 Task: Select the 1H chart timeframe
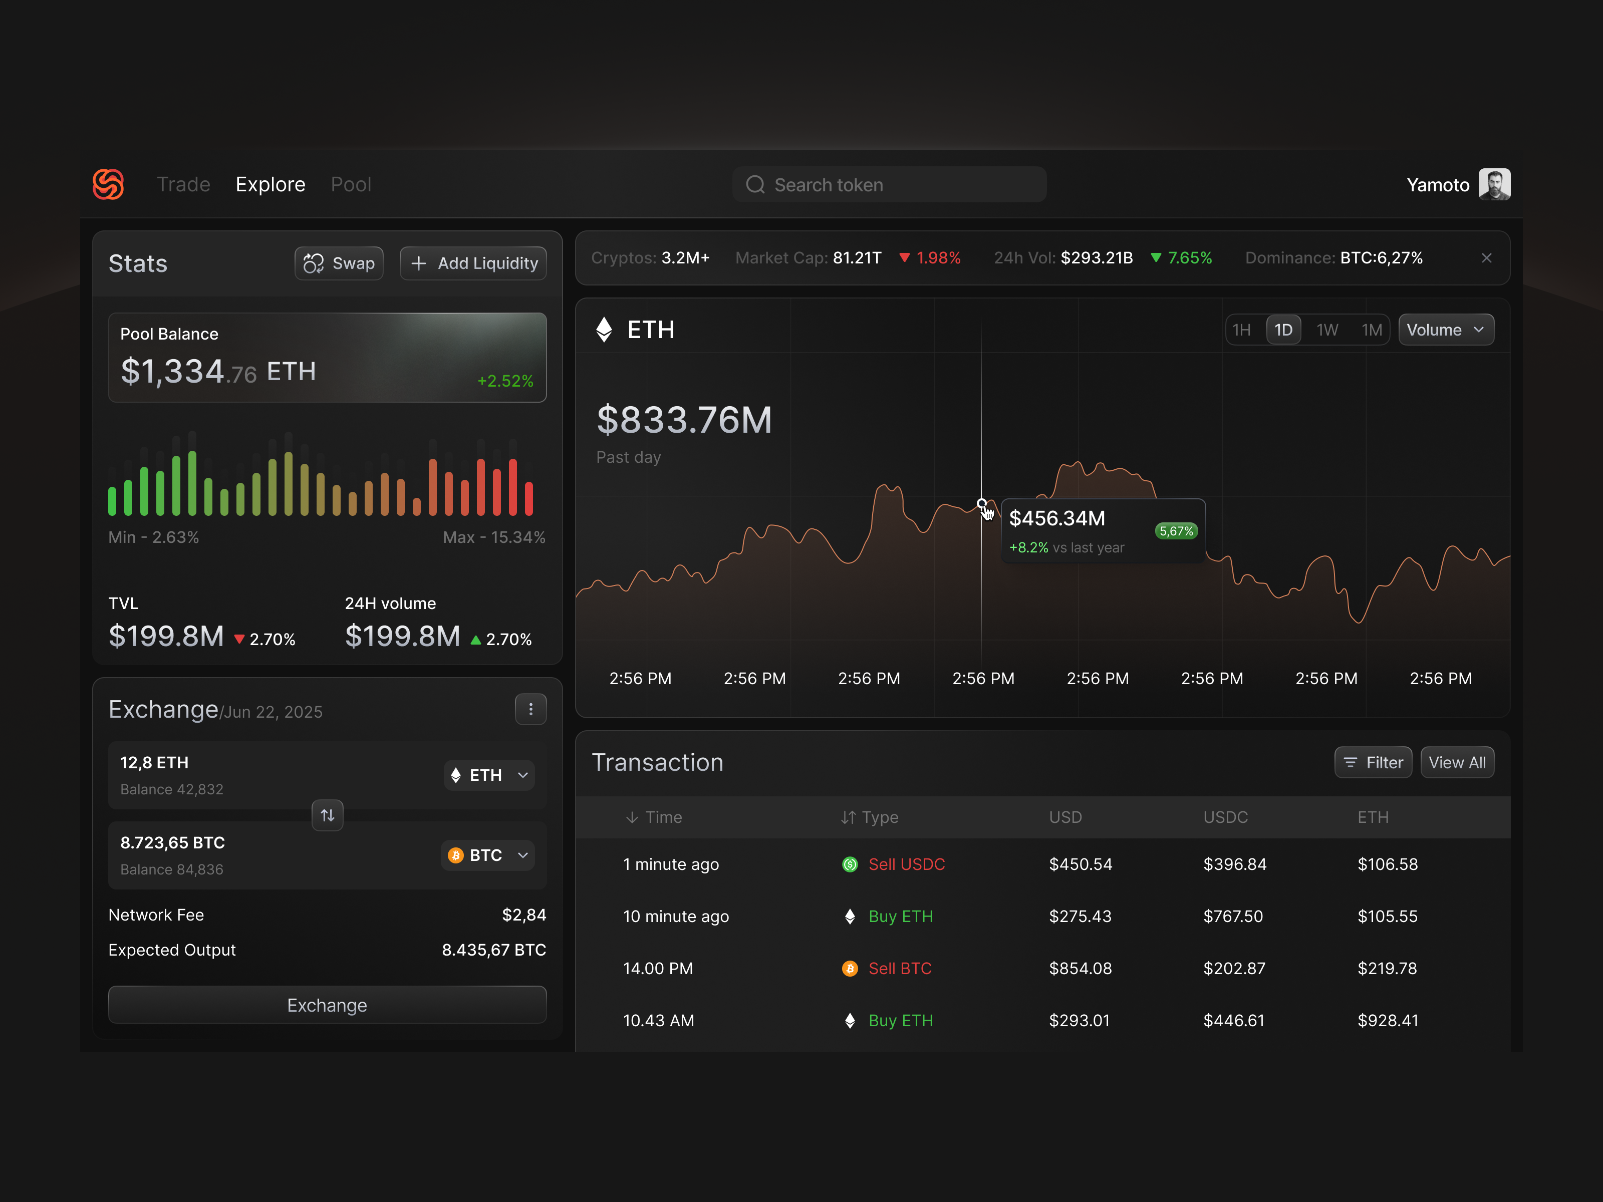point(1242,330)
